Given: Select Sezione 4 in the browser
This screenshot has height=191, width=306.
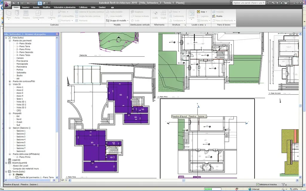Looking at the screenshot, I should point(21,140).
